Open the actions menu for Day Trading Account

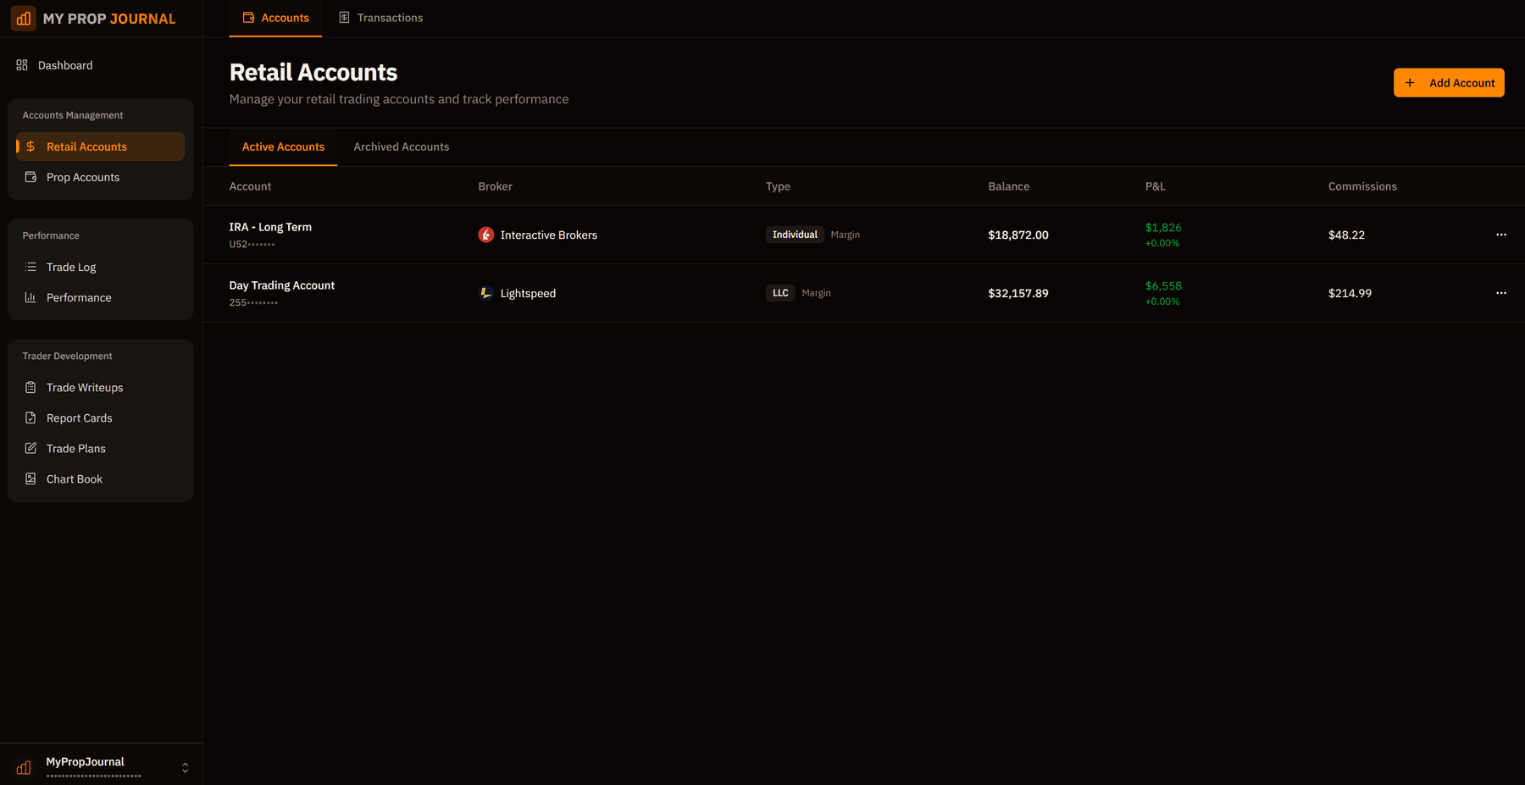[x=1500, y=293]
